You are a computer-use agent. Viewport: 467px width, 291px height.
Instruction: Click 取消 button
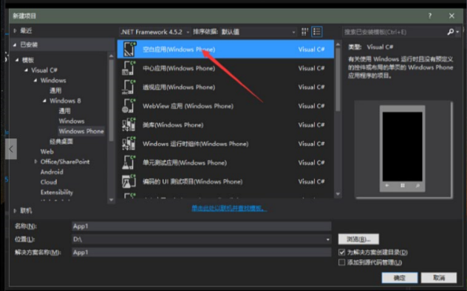(439, 278)
